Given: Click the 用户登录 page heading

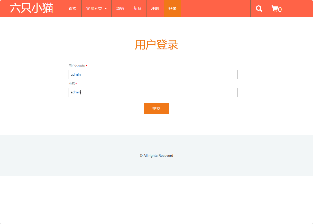Looking at the screenshot, I should (156, 45).
